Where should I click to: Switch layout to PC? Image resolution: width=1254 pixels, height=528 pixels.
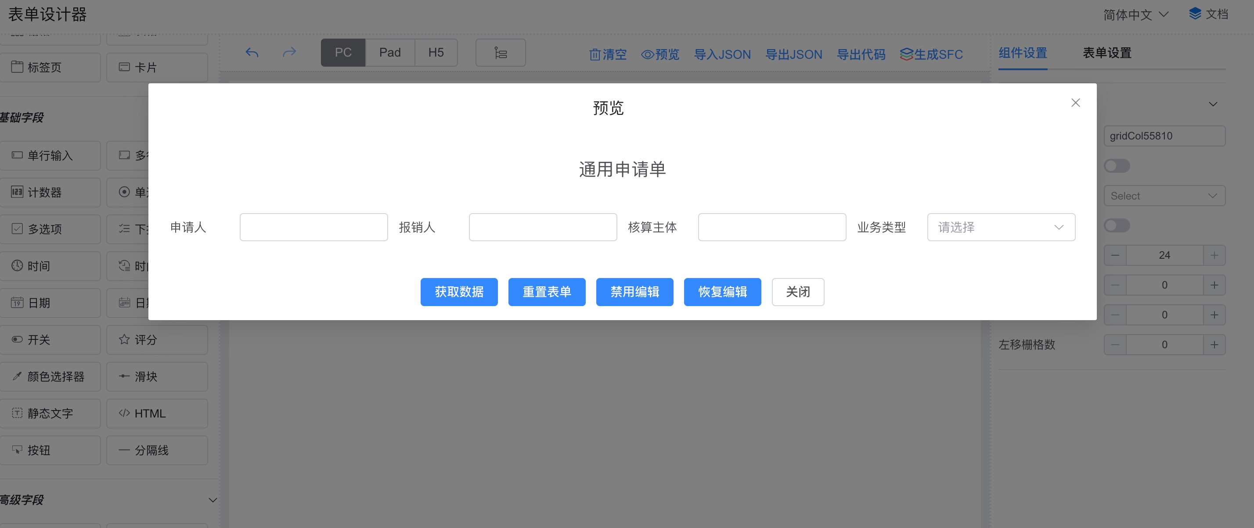pos(343,53)
